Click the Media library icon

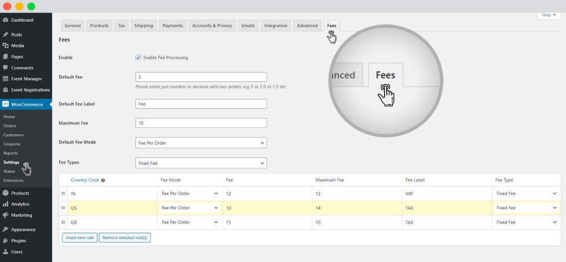[x=5, y=46]
